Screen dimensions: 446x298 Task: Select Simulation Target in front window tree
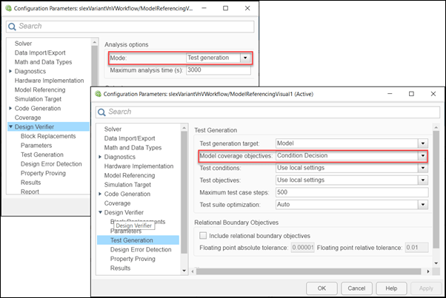(127, 185)
